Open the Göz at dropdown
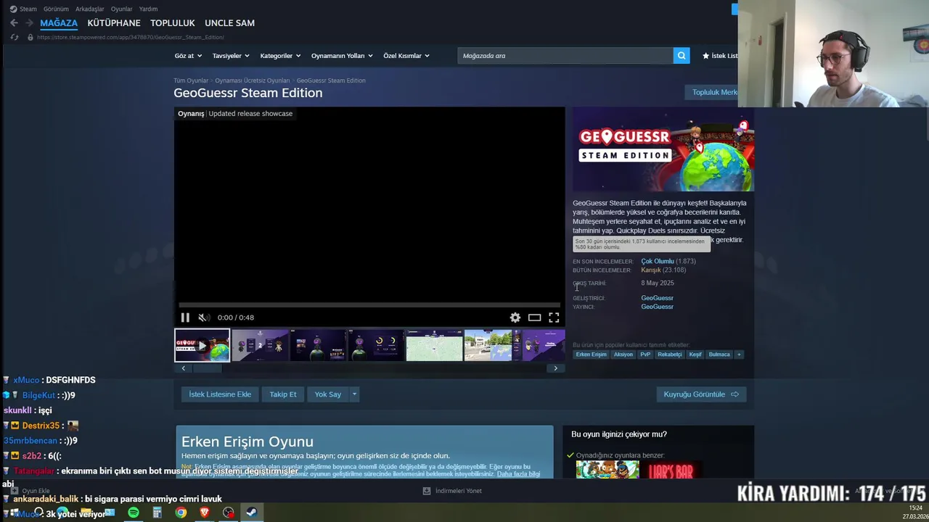929x522 pixels. coord(188,56)
